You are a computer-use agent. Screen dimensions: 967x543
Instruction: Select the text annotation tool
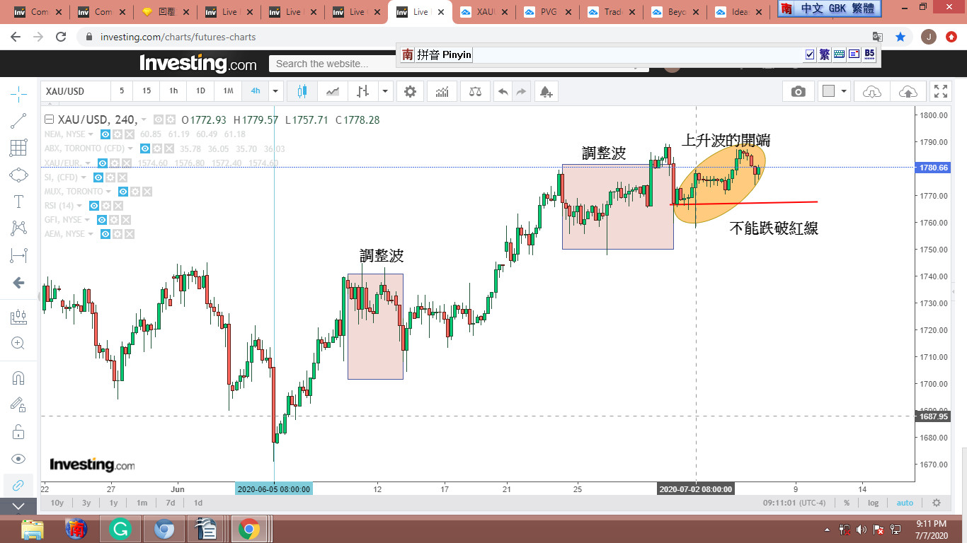coord(18,202)
